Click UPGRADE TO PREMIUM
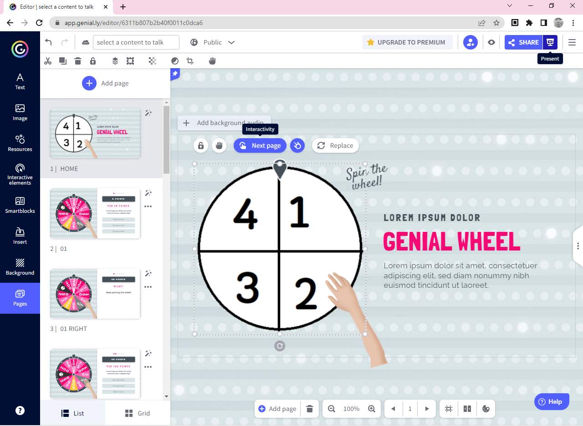The height and width of the screenshot is (426, 583). coord(407,42)
